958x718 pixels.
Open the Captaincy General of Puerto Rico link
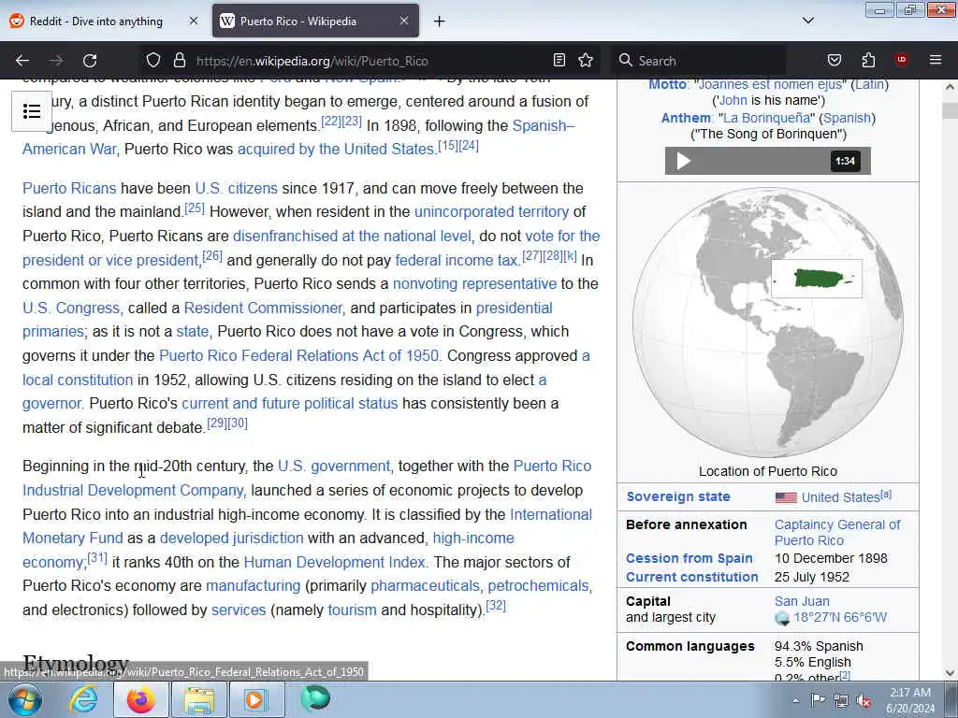click(837, 532)
